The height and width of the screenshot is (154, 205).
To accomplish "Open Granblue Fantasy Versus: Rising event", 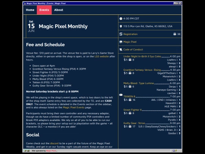I will (x=142, y=70).
